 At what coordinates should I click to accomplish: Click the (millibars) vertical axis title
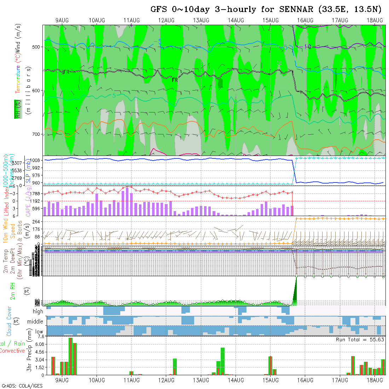28,91
